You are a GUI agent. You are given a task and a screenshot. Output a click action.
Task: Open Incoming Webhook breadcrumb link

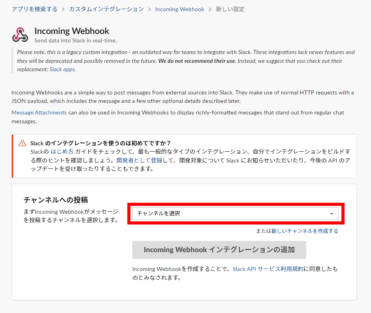pyautogui.click(x=180, y=9)
